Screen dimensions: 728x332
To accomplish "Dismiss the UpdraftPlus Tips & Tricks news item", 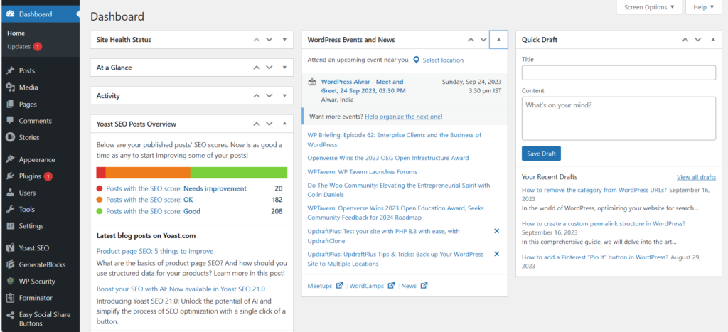I will pyautogui.click(x=496, y=254).
